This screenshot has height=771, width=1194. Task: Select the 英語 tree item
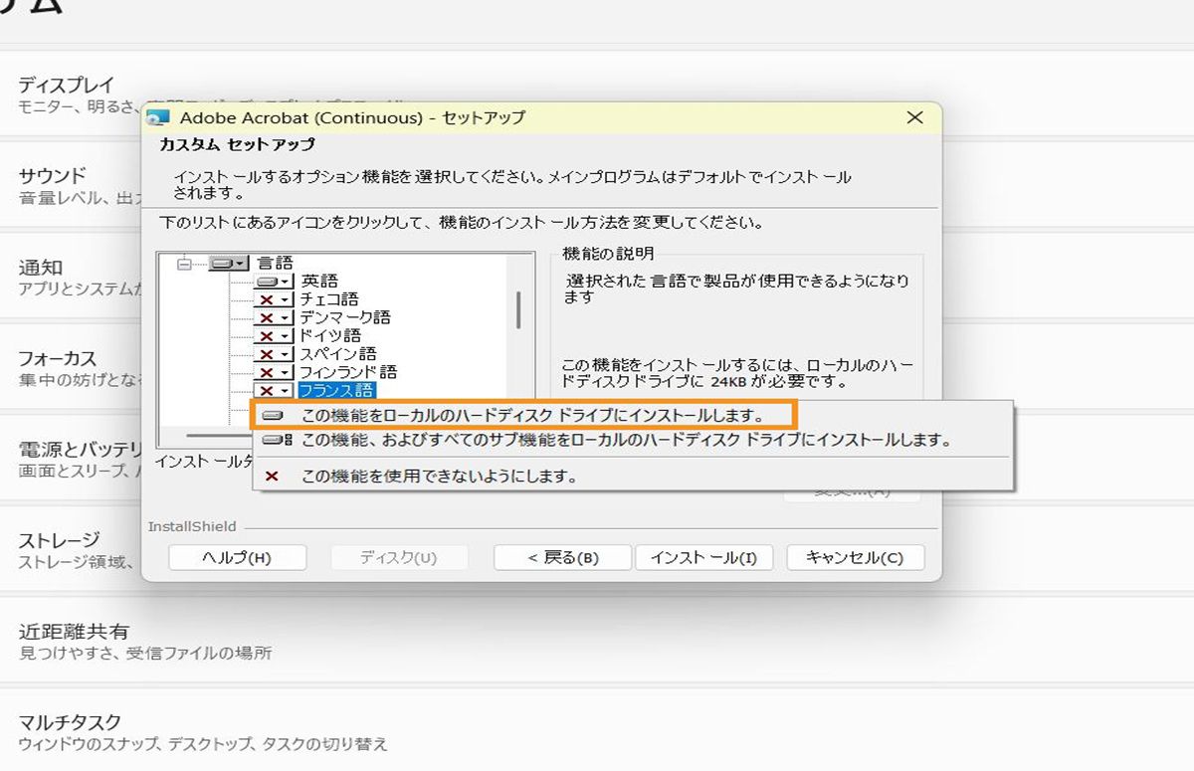tap(319, 282)
